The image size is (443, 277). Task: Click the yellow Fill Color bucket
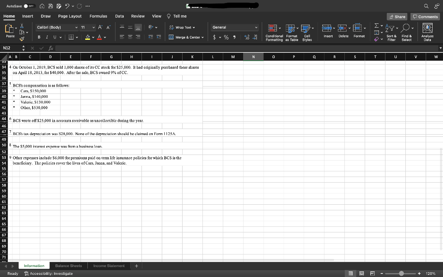[x=87, y=37]
